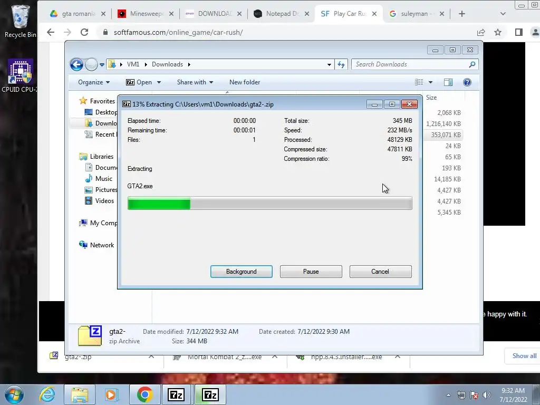Viewport: 540px width, 405px height.
Task: Open options arrow for gta2-.zip download
Action: (151, 357)
